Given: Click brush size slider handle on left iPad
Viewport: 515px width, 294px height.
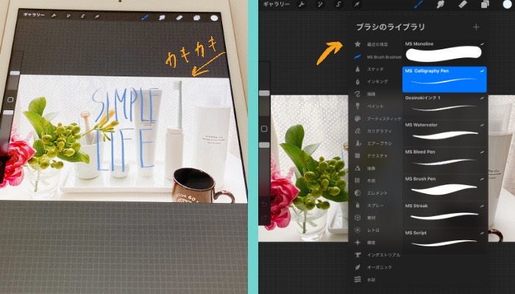Looking at the screenshot, I should (x=15, y=73).
